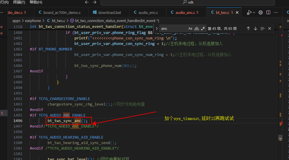289x160 pixels.
Task: Click line number 1496 in gutter
Action: (18, 121)
